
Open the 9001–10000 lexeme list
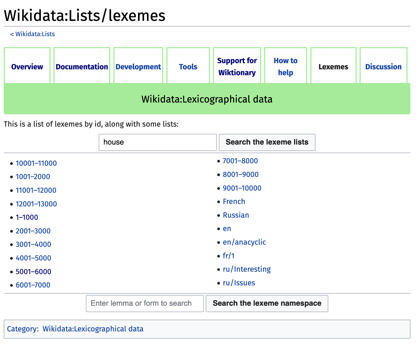pos(242,188)
